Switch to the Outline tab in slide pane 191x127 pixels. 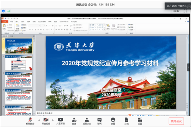[x=10, y=36]
